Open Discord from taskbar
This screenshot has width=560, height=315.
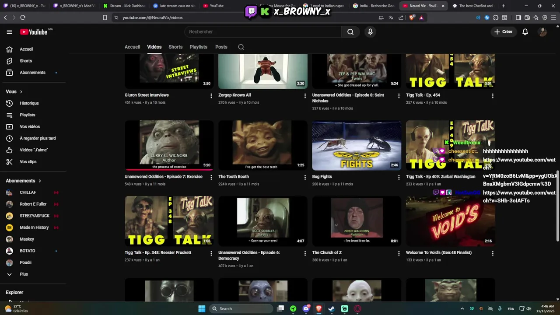(306, 308)
